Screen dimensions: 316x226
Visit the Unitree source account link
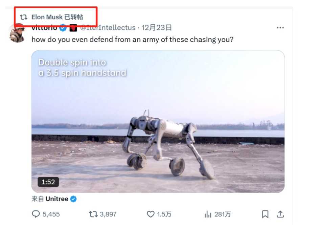pyautogui.click(x=57, y=199)
